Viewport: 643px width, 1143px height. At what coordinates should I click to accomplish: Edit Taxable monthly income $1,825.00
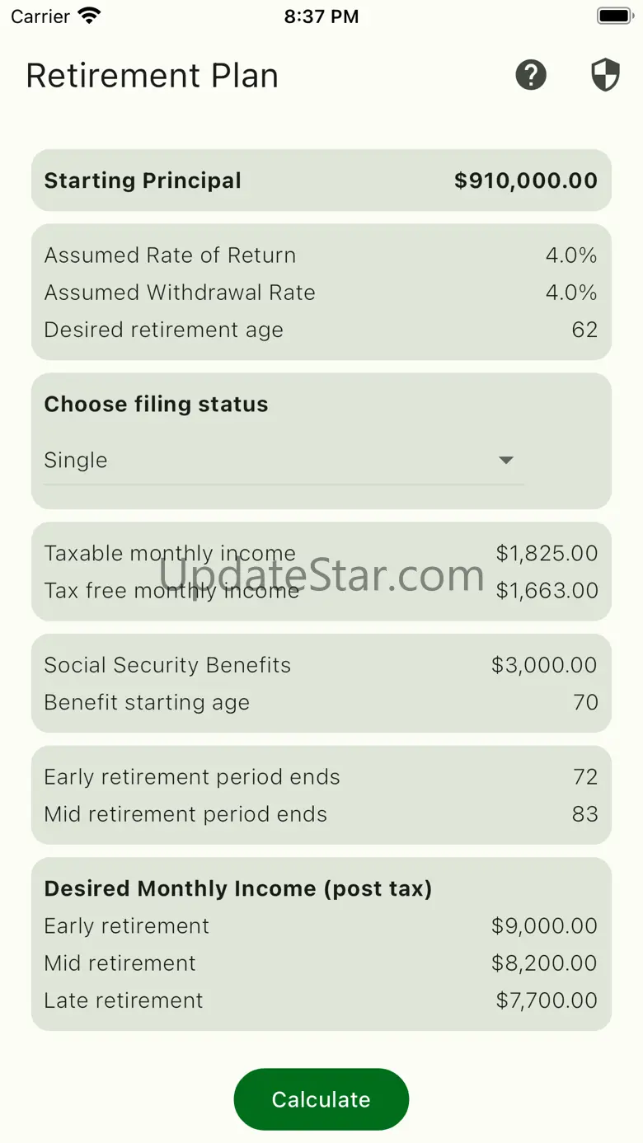click(546, 553)
